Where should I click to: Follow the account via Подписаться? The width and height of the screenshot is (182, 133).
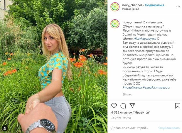(154, 5)
